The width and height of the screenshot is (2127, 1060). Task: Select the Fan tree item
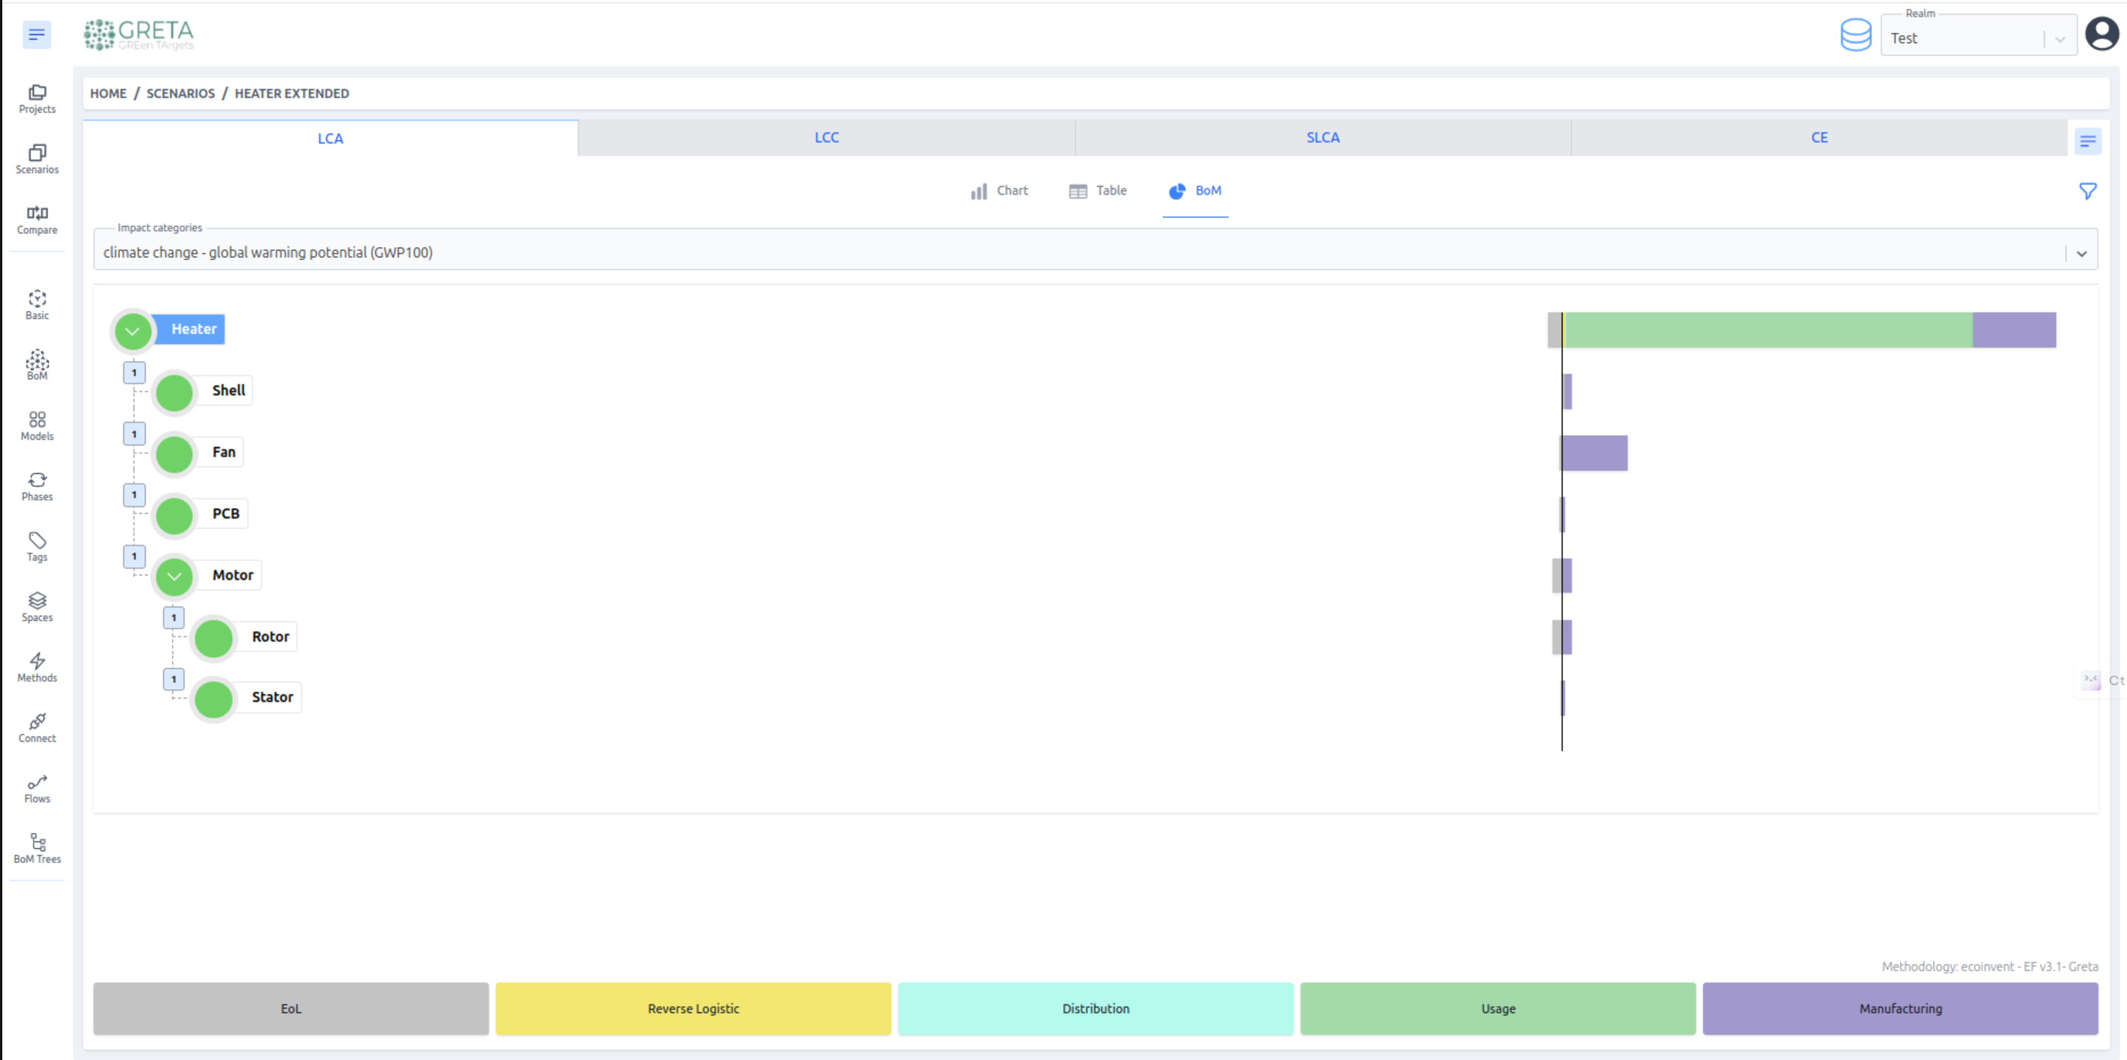[223, 451]
